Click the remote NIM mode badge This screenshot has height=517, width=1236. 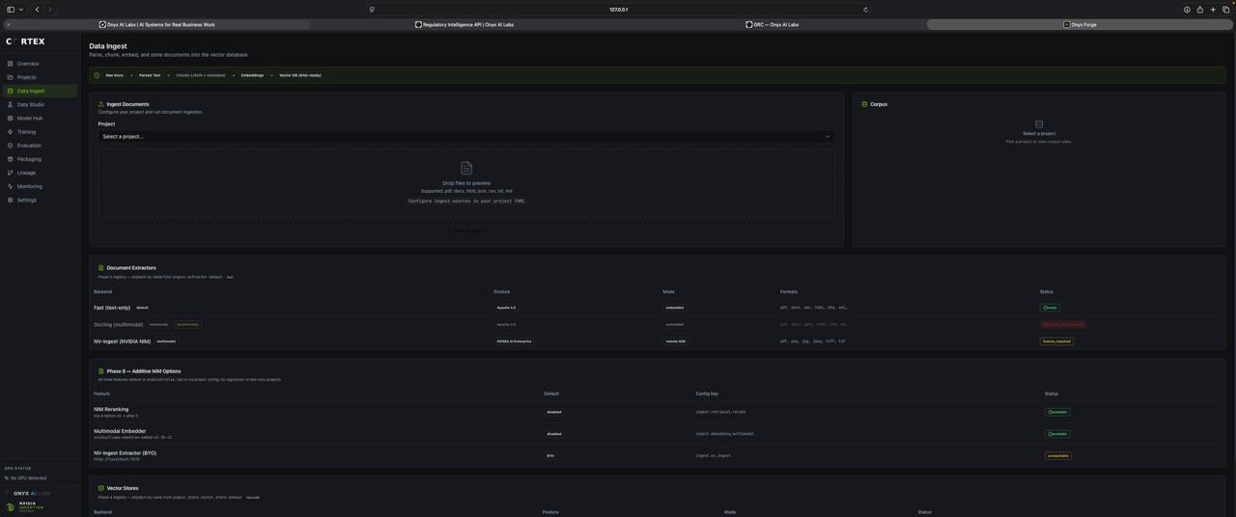[675, 341]
